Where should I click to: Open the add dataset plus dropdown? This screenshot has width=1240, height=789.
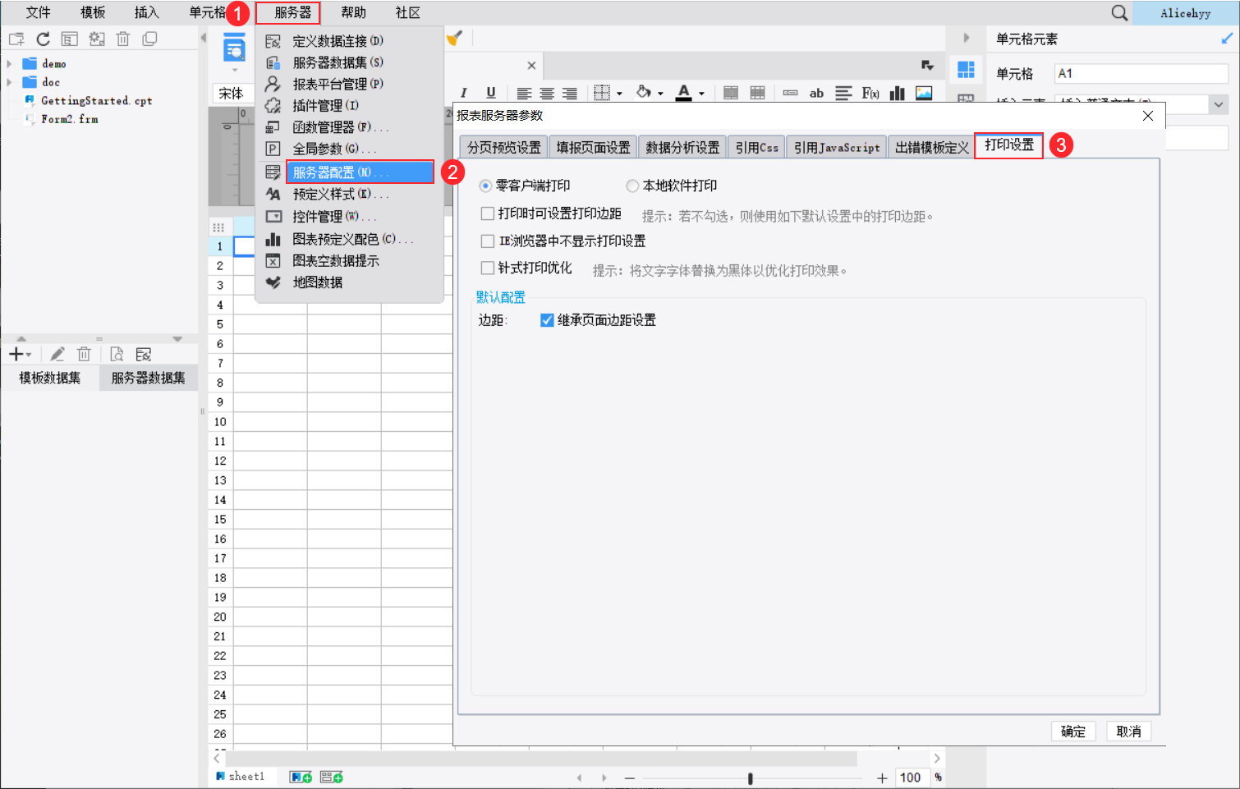(x=20, y=354)
